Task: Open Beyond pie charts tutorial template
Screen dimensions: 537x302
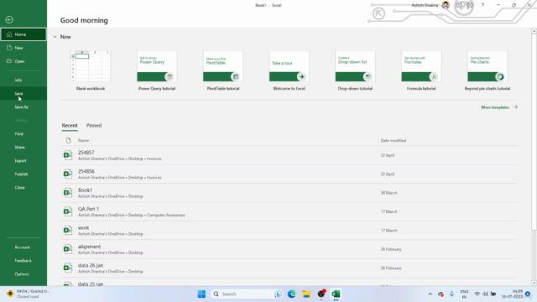Action: [487, 70]
